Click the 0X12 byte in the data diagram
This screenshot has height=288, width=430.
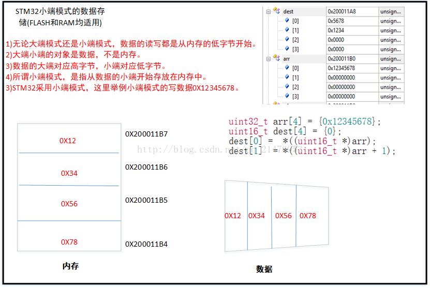232,216
